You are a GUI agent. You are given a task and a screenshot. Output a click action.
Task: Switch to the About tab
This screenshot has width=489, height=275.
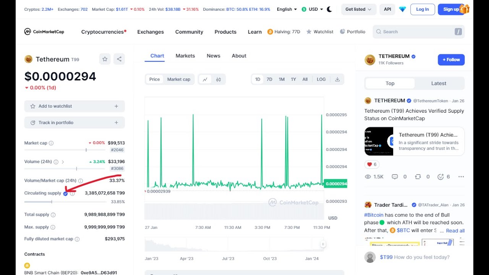pos(239,56)
